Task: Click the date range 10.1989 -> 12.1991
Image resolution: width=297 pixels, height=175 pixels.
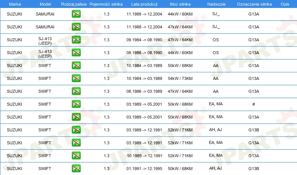Action: pos(144,156)
